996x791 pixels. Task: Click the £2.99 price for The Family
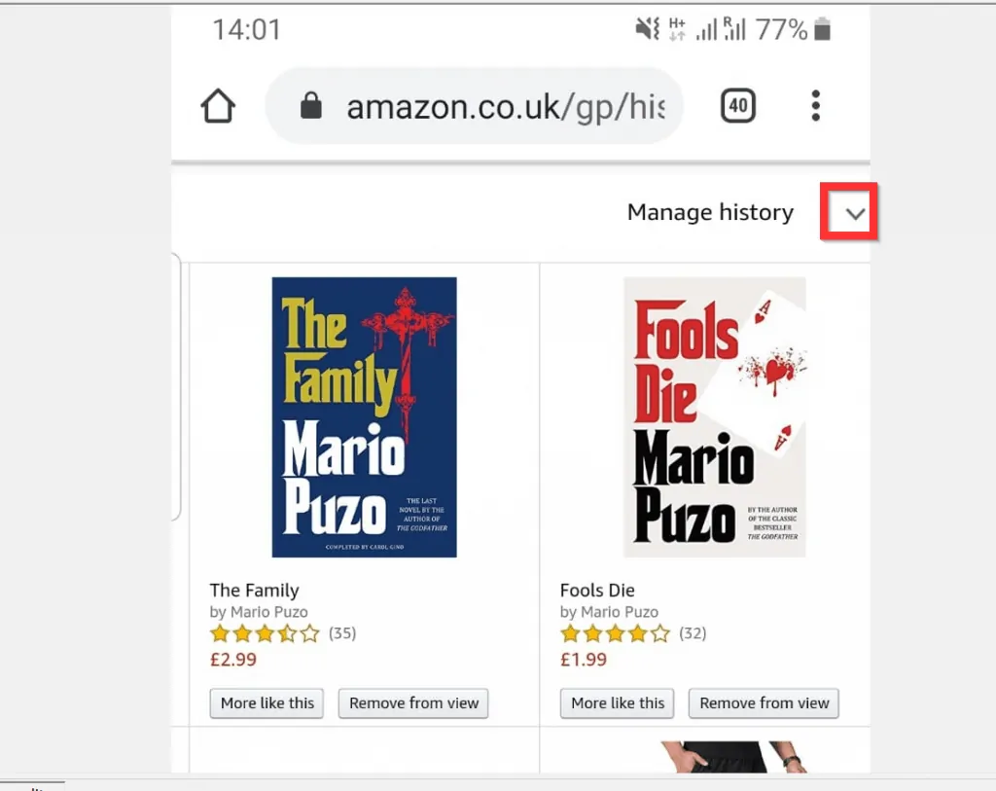tap(232, 660)
